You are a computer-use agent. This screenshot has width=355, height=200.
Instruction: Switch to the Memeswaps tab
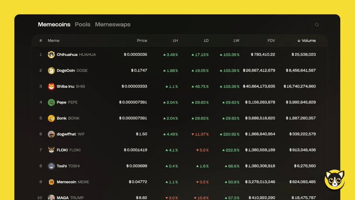click(113, 25)
